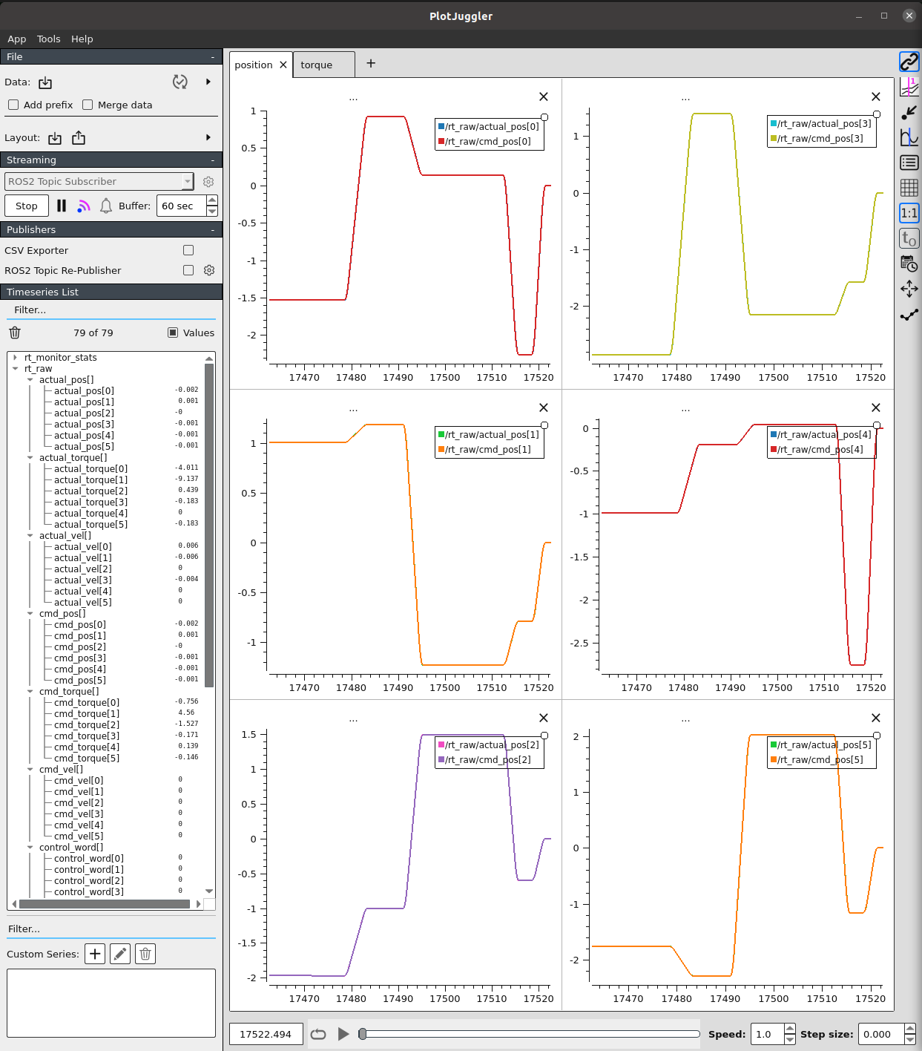922x1051 pixels.
Task: Switch x-axis to date-time display
Action: click(909, 264)
